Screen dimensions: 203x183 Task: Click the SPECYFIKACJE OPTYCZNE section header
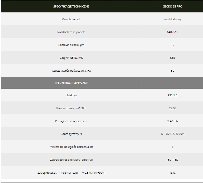tap(71, 83)
